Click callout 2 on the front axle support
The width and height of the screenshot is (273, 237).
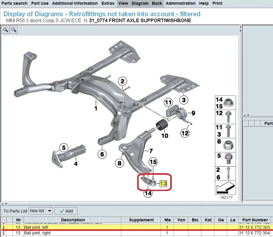click(x=122, y=81)
